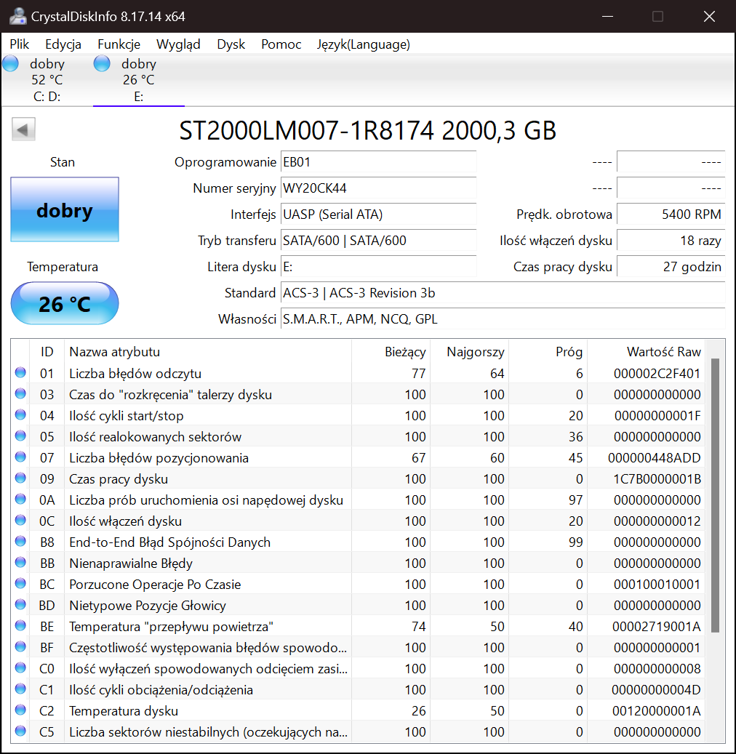
Task: Select the 'End-to-End Błąd Spójności Danych' row text
Action: tap(169, 542)
